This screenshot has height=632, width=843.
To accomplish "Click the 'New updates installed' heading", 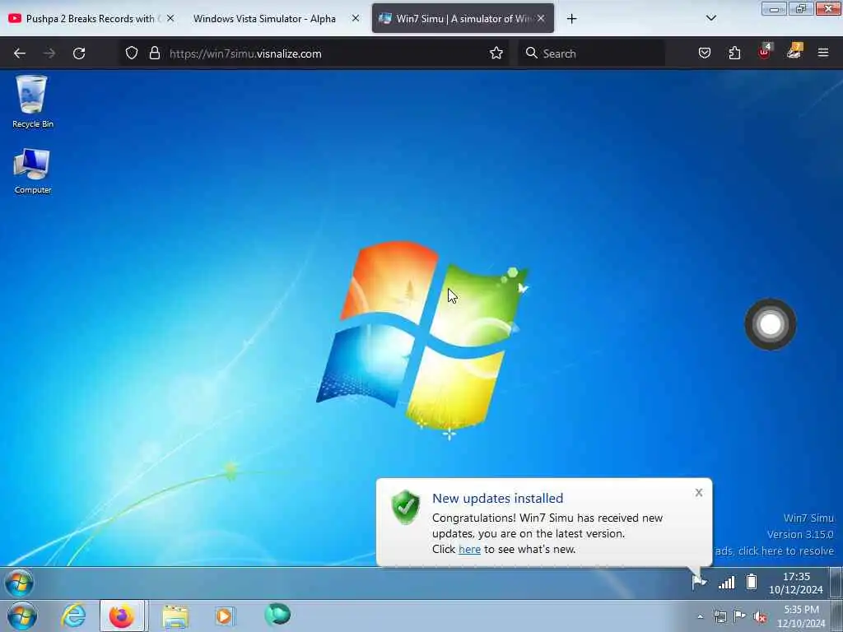I will (498, 498).
